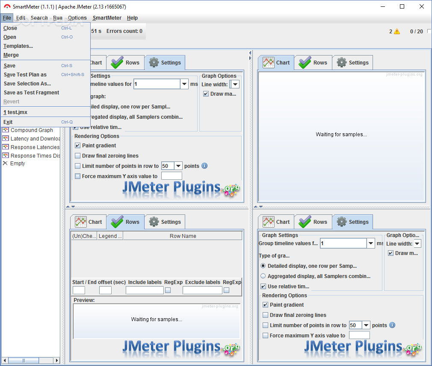Select Save Test Plan as menu entry
The image size is (432, 366).
46,75
